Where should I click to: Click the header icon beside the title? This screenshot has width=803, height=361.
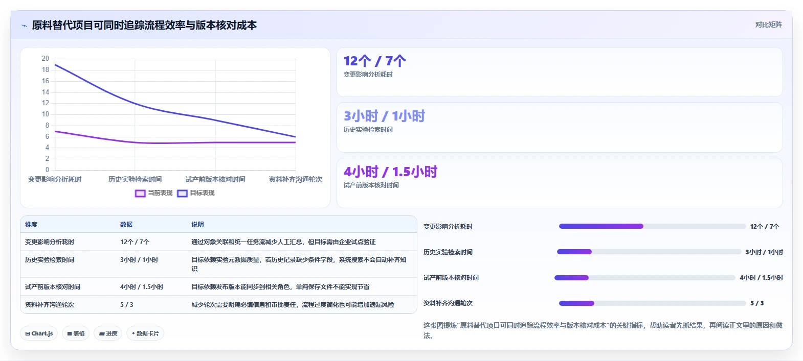pos(24,26)
